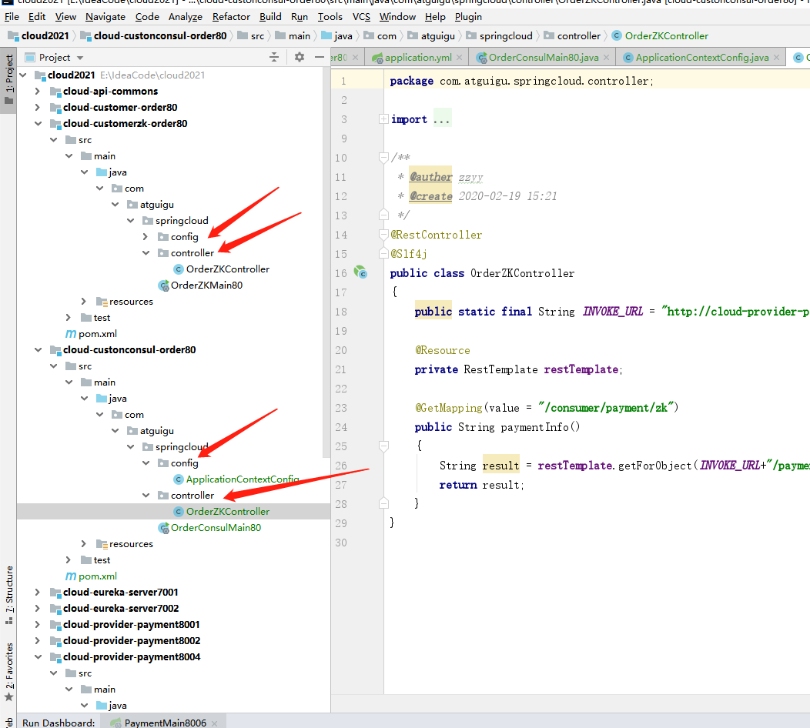Click the Spring bean gutter icon on line 16
810x728 pixels.
tap(360, 272)
